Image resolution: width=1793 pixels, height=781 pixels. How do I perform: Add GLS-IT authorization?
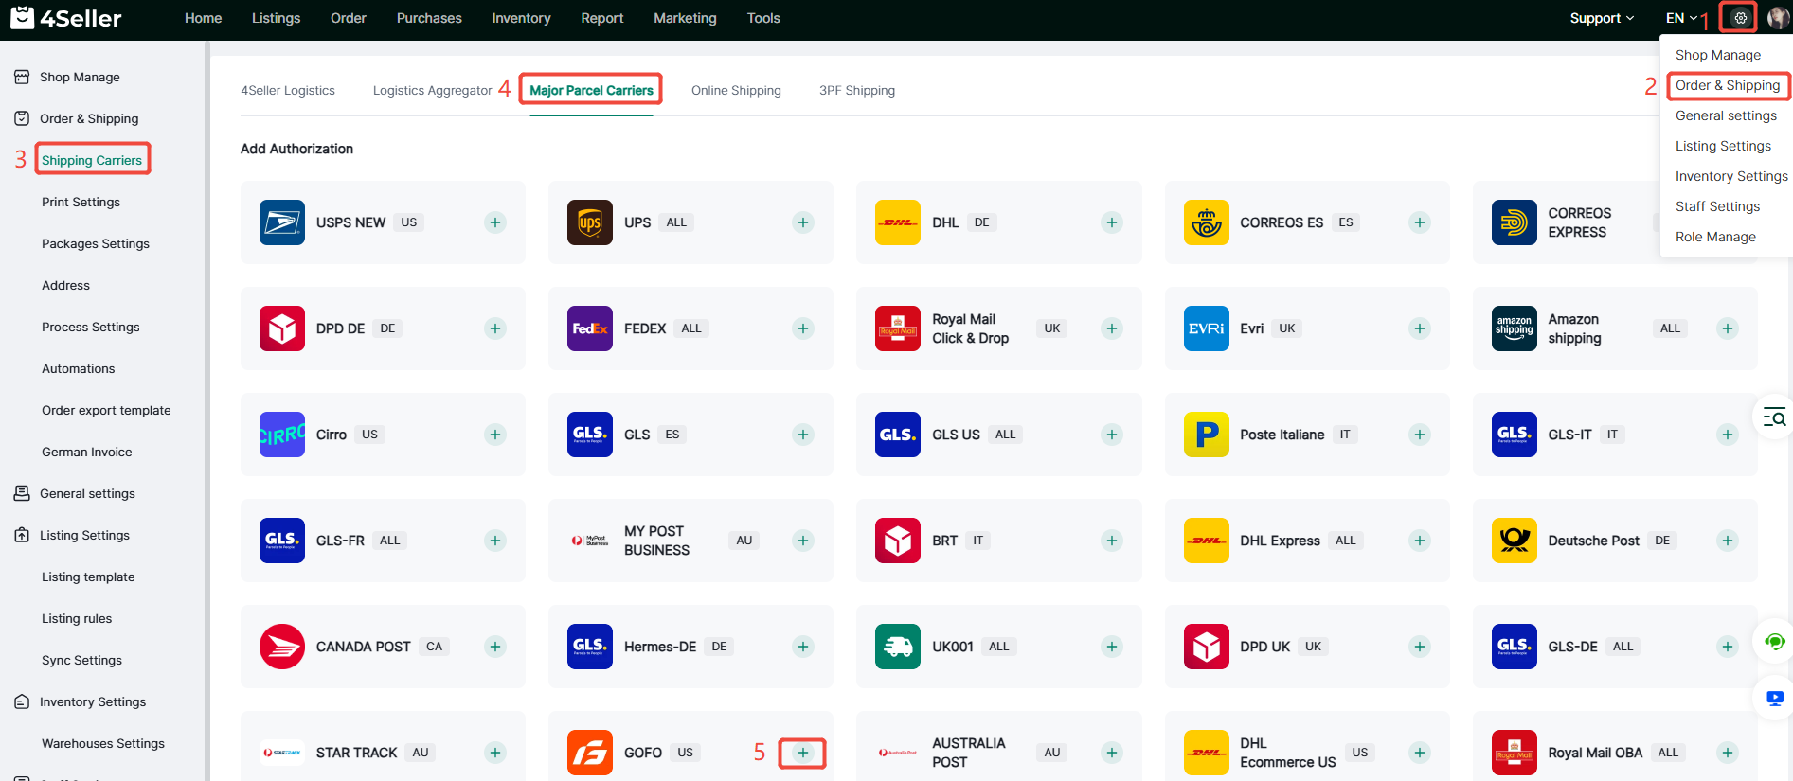[1728, 435]
